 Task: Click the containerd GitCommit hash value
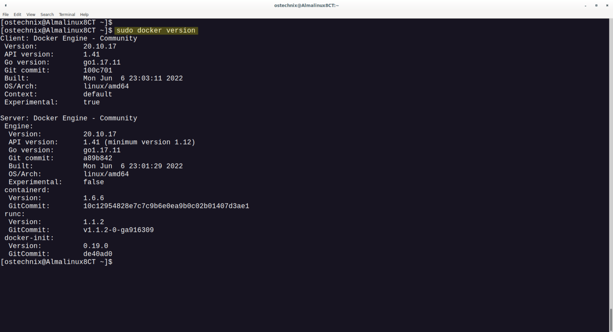166,206
